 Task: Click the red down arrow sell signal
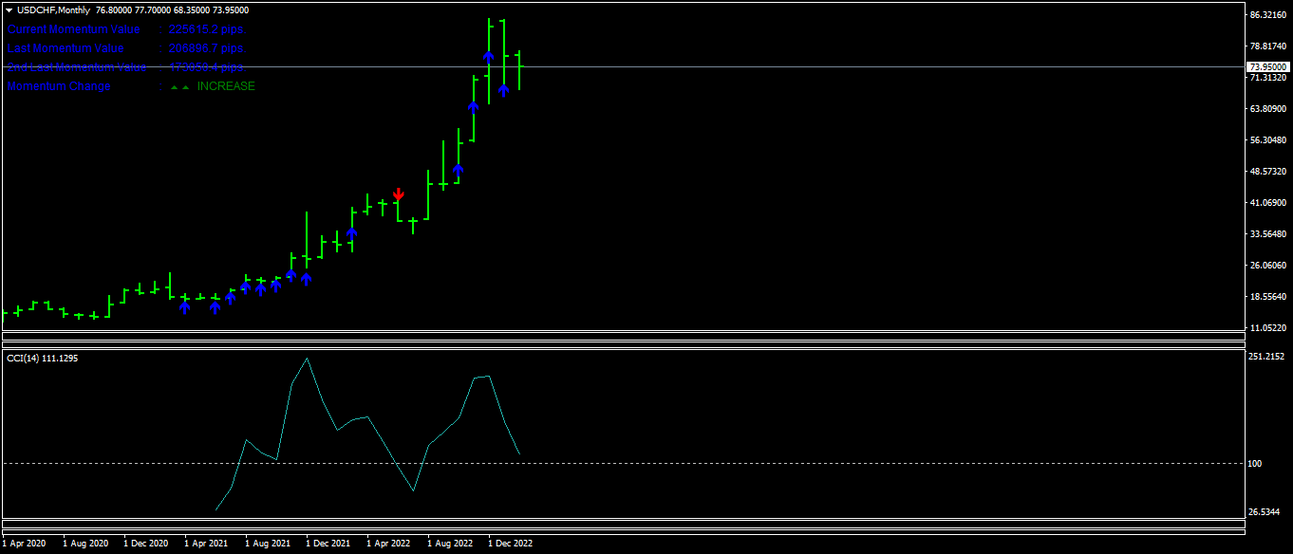[398, 194]
